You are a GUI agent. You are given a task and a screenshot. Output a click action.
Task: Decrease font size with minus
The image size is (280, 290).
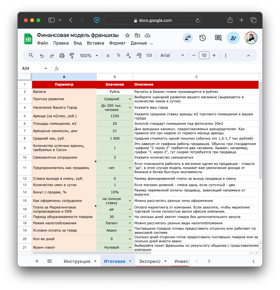pos(194,55)
